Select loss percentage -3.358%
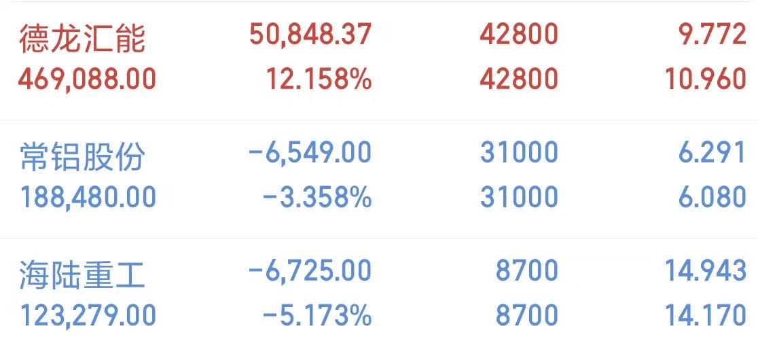The height and width of the screenshot is (352, 758). coord(317,198)
